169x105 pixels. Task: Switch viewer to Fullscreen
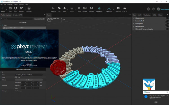coord(91,8)
